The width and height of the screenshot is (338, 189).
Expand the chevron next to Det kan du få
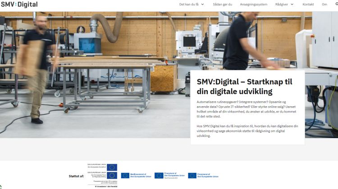(x=202, y=4)
